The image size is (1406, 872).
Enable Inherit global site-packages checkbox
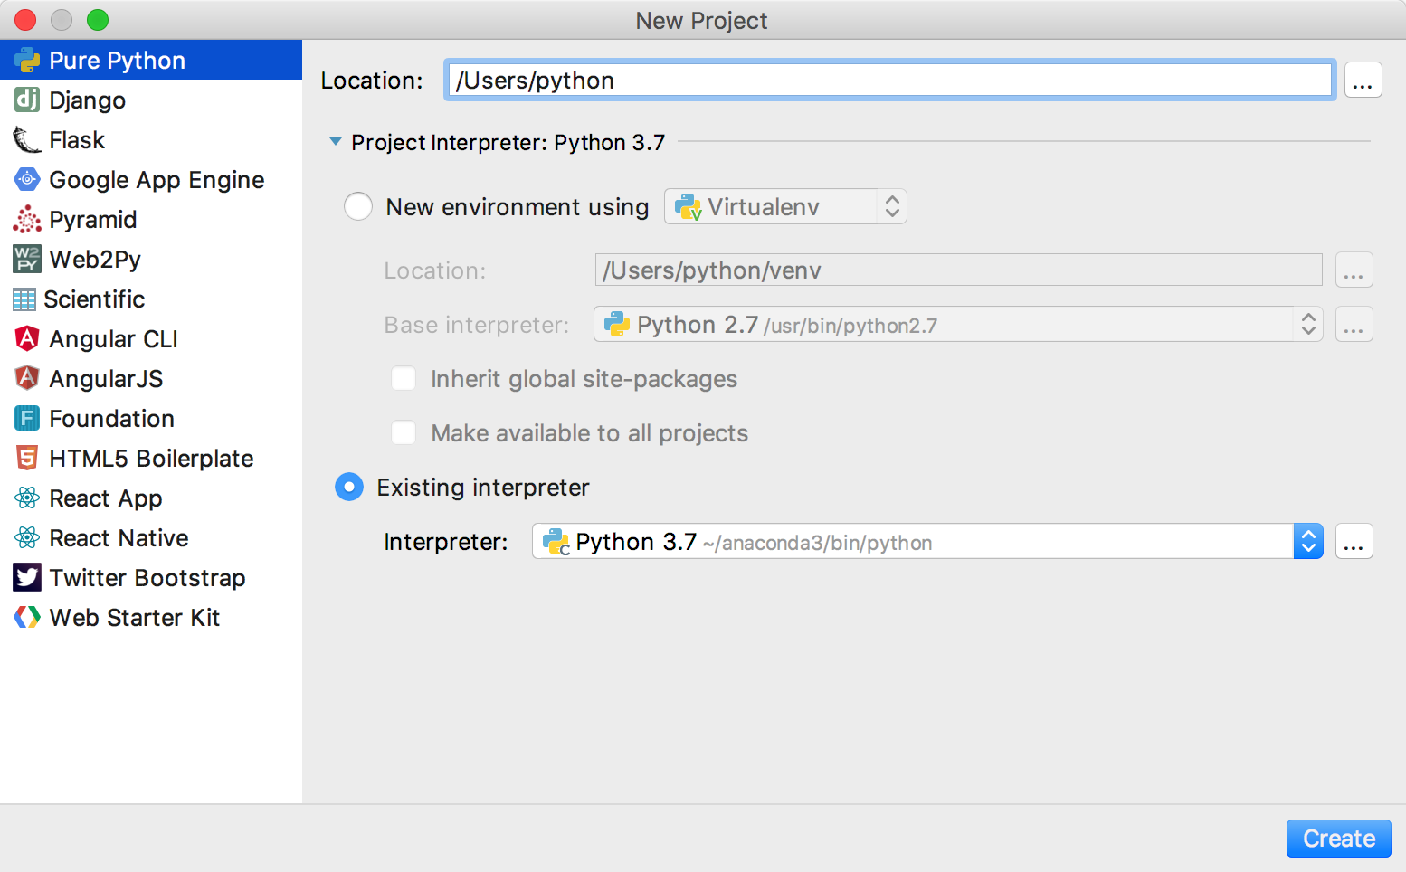point(404,378)
